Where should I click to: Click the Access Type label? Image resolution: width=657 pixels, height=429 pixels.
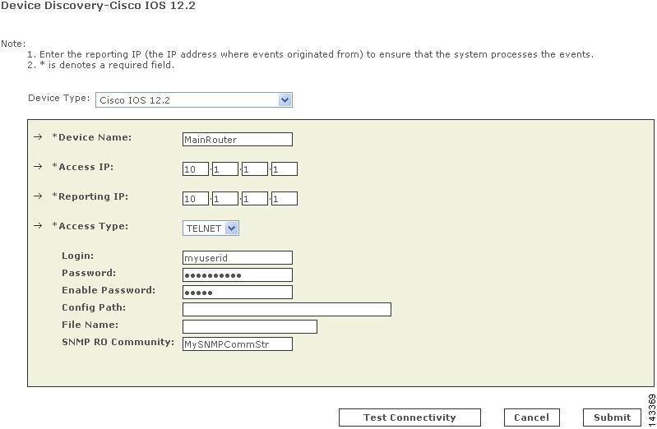pyautogui.click(x=90, y=226)
